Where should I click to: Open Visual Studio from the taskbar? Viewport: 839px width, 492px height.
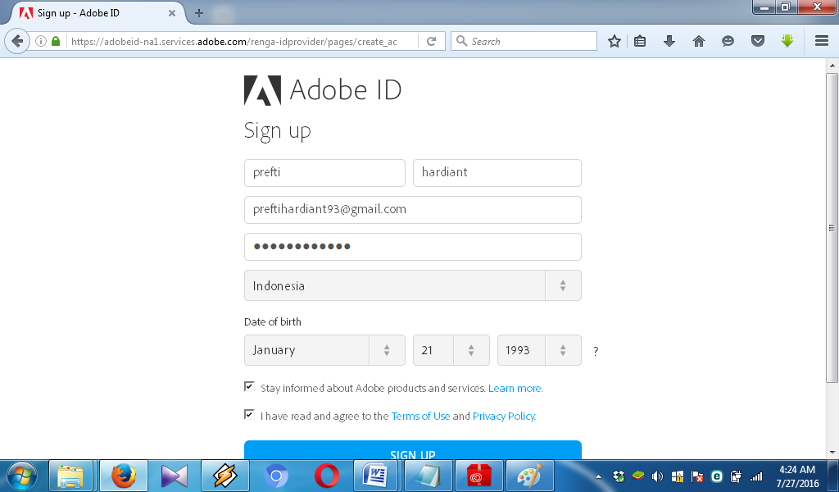[175, 476]
